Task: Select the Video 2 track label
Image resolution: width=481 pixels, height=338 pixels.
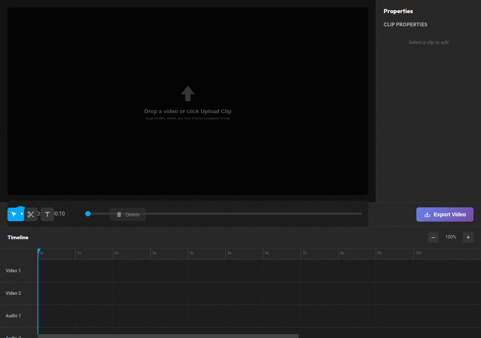Action: tap(13, 293)
